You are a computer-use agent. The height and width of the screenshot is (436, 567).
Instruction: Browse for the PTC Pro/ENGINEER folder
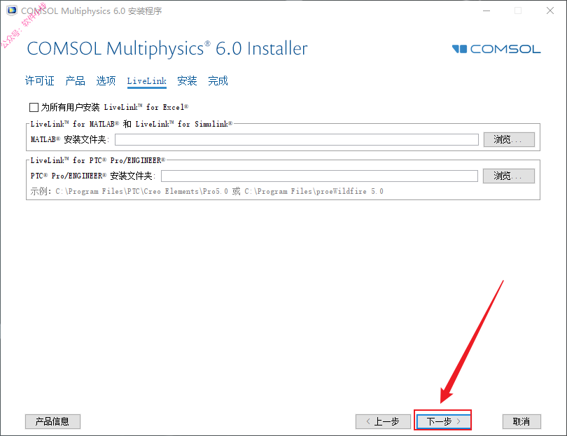pyautogui.click(x=508, y=176)
